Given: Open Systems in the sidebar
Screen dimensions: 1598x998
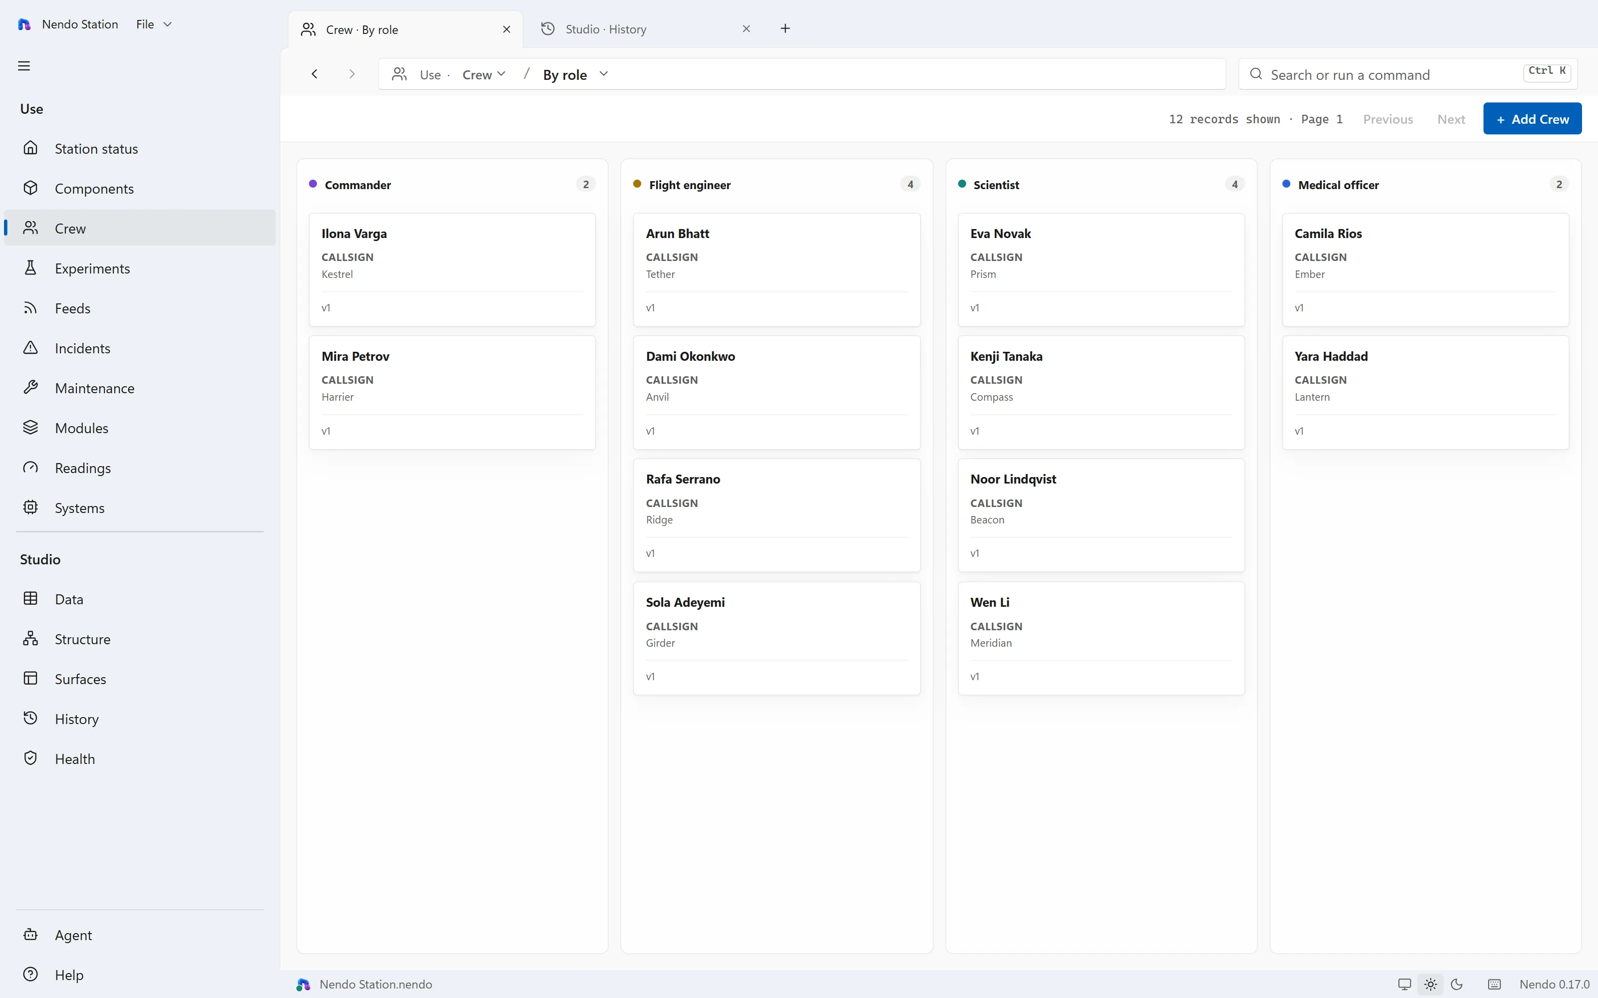Looking at the screenshot, I should (139, 507).
